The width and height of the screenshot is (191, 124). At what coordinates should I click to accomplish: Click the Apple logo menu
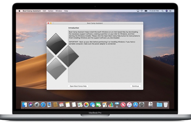click(19, 11)
